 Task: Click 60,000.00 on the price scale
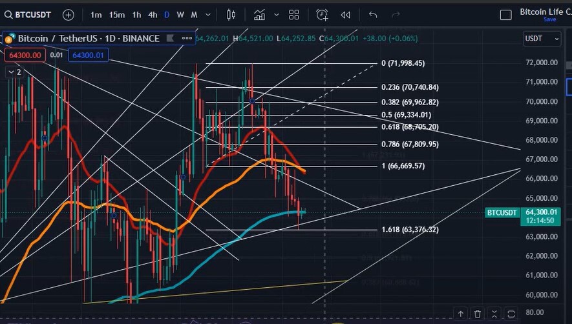(542, 295)
